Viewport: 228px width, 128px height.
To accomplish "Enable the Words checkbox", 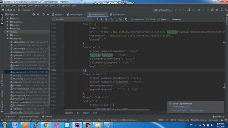I will click(x=147, y=19).
